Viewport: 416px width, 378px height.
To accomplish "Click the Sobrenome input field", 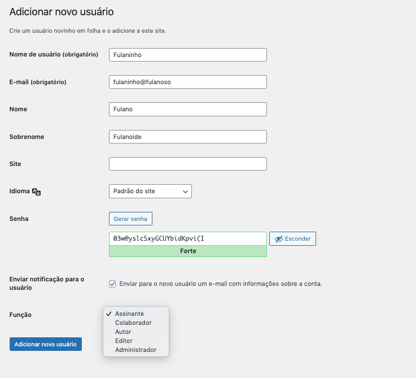I will pyautogui.click(x=187, y=137).
